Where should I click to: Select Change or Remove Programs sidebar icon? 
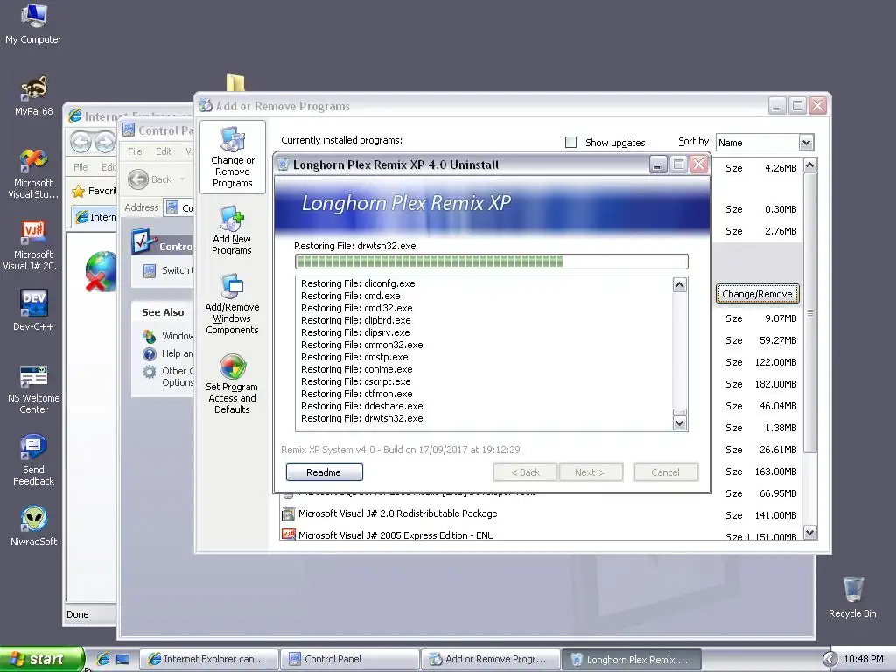[233, 157]
